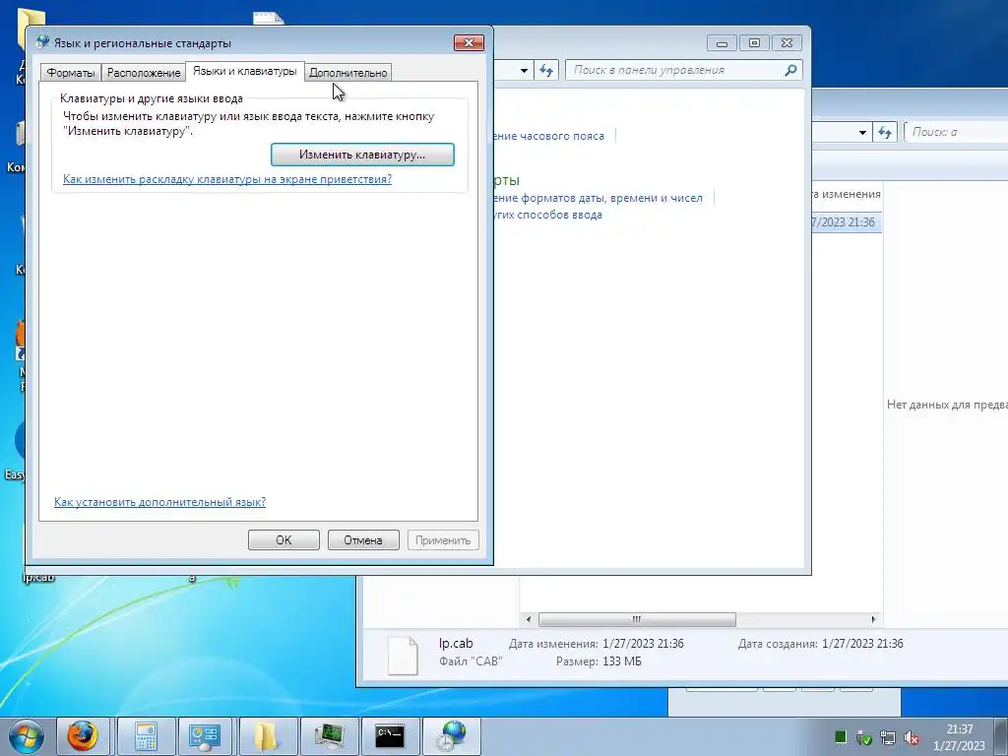Click the horizontal scrollbar right arrow
The image size is (1008, 756).
873,620
